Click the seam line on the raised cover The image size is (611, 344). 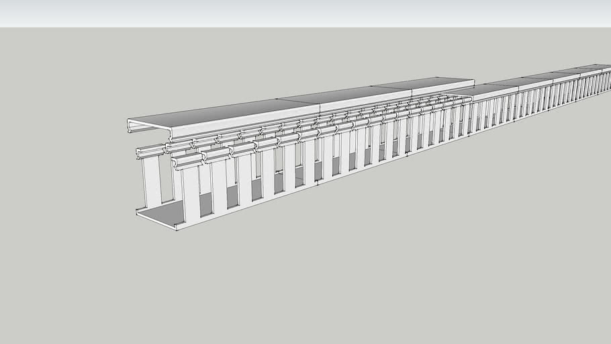click(x=320, y=105)
